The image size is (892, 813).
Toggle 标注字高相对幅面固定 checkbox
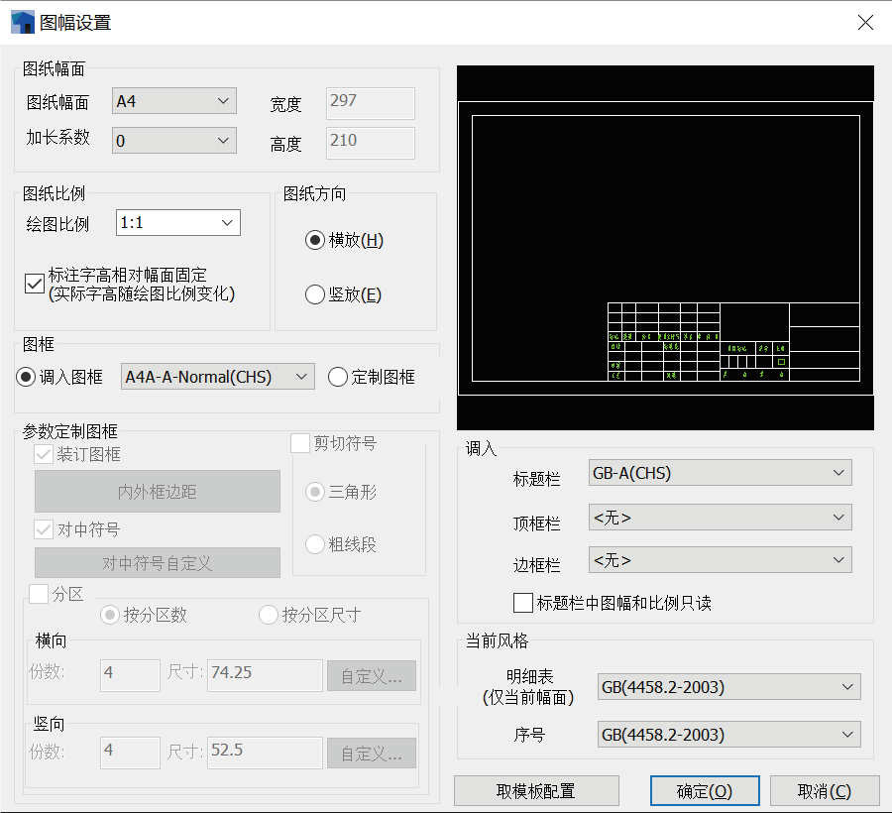pyautogui.click(x=35, y=284)
